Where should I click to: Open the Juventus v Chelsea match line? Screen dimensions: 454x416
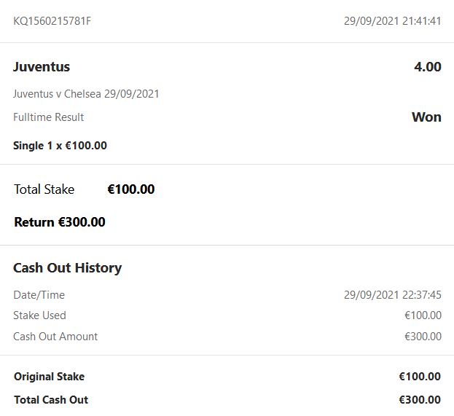86,94
